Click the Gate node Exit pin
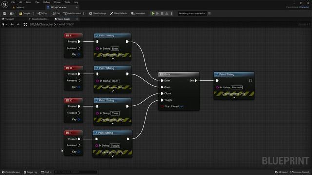 196,81
